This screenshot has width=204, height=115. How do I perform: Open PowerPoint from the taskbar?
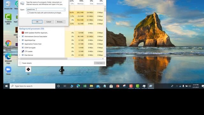click(118, 86)
